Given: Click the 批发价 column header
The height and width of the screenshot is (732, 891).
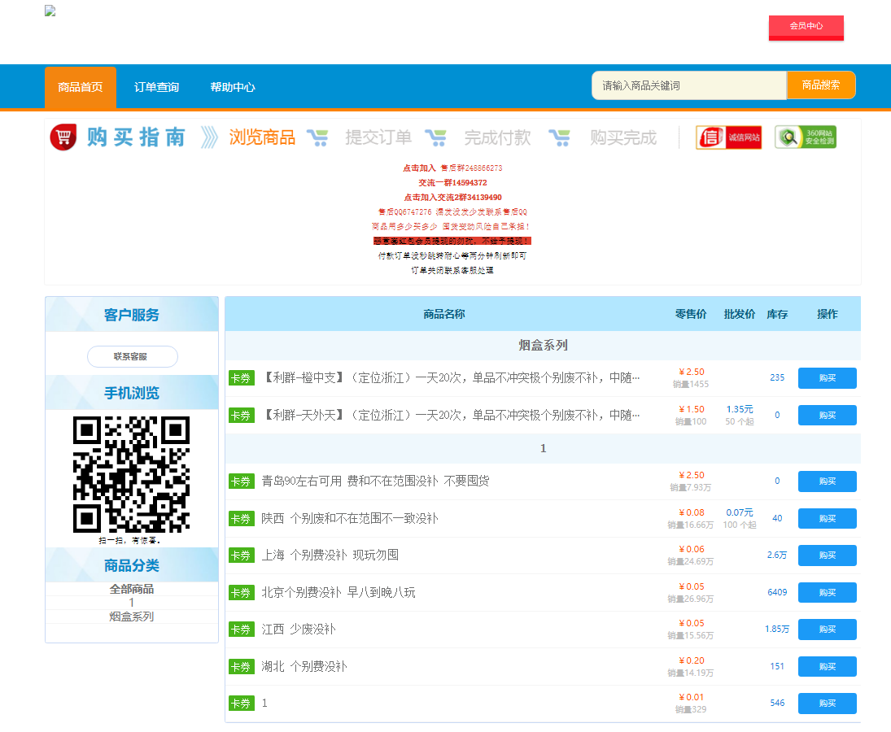Looking at the screenshot, I should tap(740, 314).
